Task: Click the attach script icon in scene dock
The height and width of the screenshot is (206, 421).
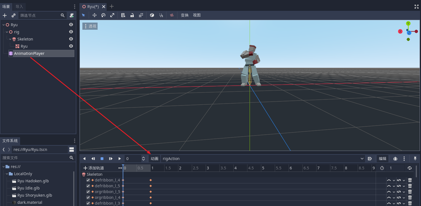Action: (72, 15)
